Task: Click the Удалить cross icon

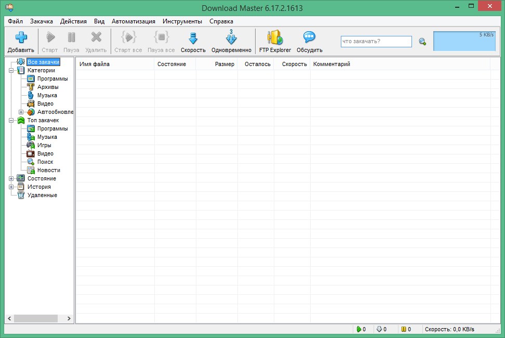Action: 96,37
